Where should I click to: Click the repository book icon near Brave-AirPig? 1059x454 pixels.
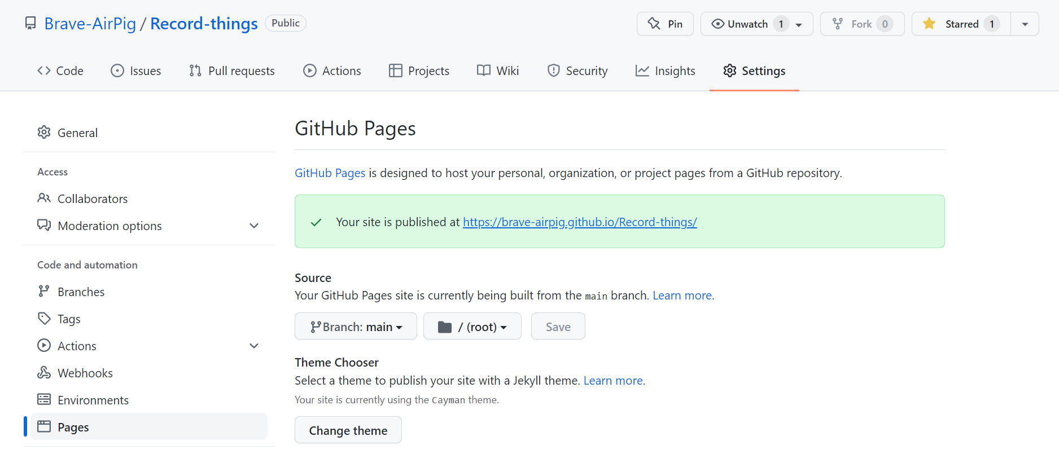[x=30, y=24]
